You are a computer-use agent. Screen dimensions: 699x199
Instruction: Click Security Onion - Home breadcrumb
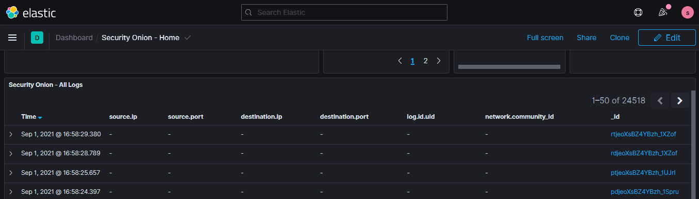point(140,38)
